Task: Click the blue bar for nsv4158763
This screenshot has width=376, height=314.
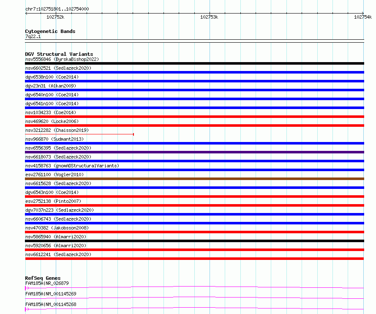Action: pyautogui.click(x=194, y=170)
